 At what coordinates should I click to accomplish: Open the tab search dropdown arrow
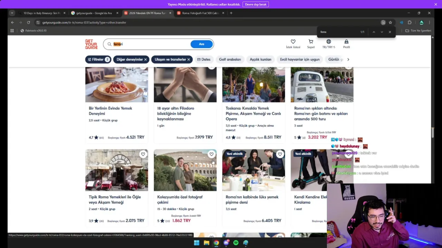point(12,13)
